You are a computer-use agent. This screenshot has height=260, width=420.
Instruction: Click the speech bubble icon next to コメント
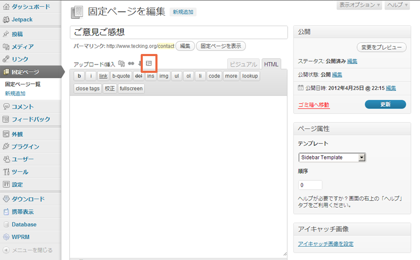(x=6, y=106)
